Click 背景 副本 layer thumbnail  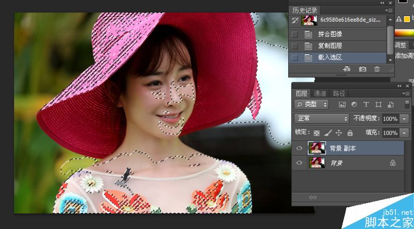(x=317, y=148)
